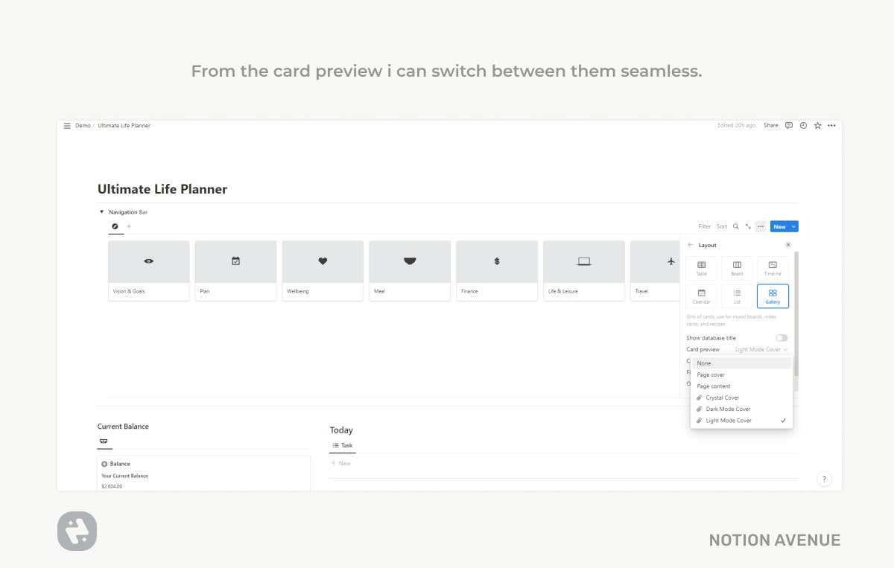Go back from Layout panel
Image resolution: width=894 pixels, height=568 pixels.
click(x=691, y=245)
